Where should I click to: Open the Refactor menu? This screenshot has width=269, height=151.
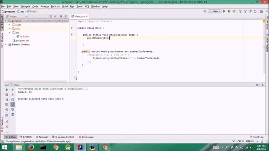[x=55, y=7]
